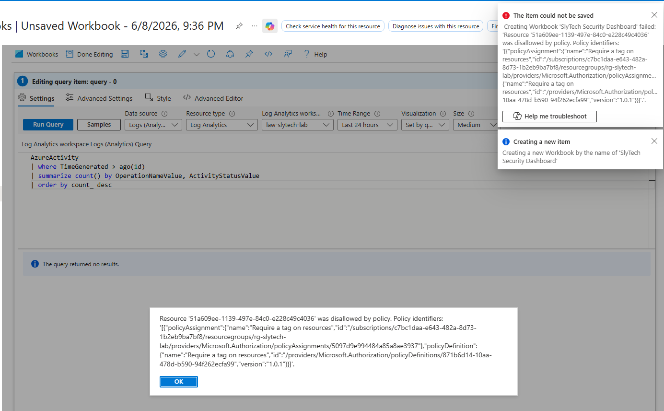Click inside the KQL query editor on AzureActivity
This screenshot has height=411, width=664.
click(x=54, y=157)
